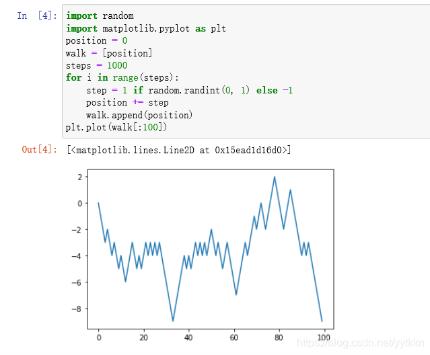Click the line 'position += step'
This screenshot has height=355, width=430.
pyautogui.click(x=127, y=103)
